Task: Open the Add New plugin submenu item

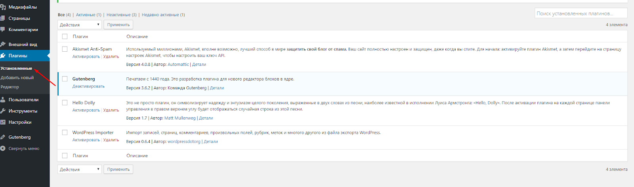Action: coord(17,78)
